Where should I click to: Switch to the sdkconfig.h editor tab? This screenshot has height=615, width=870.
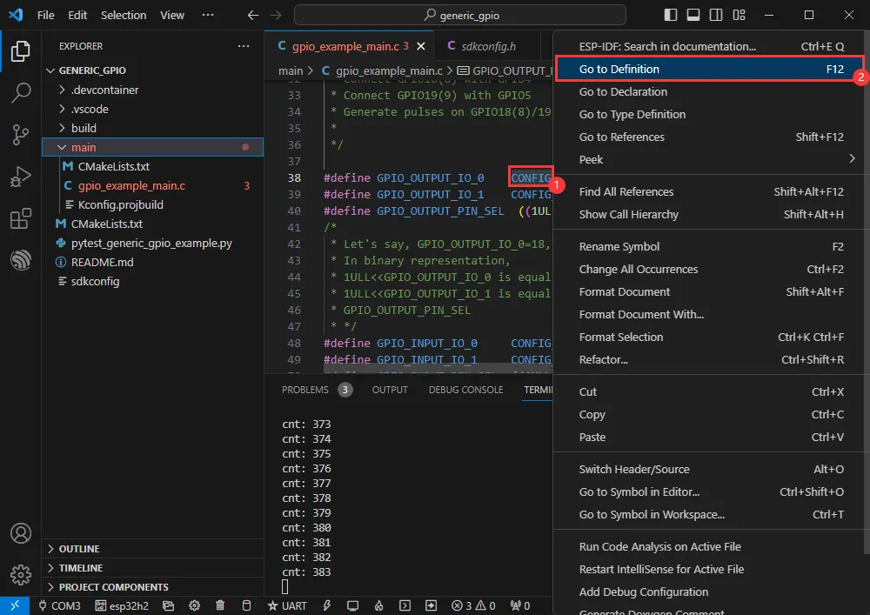pyautogui.click(x=488, y=45)
